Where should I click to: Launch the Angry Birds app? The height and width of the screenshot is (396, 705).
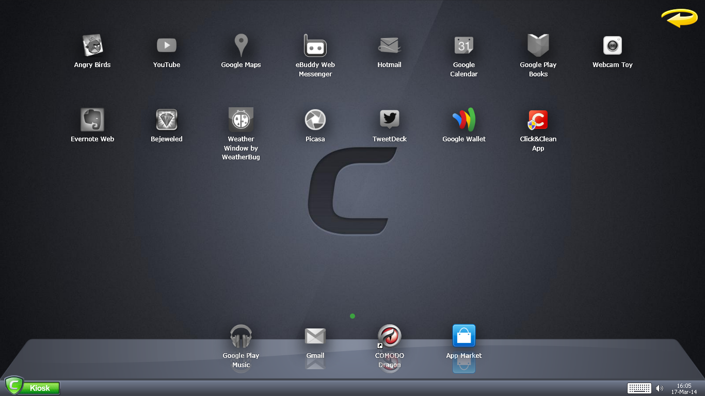92,46
